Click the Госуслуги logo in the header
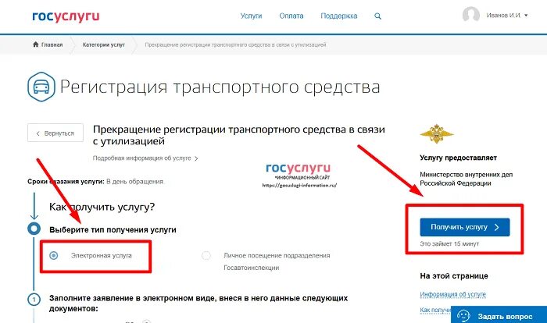Viewport: 547px width, 323px height. [x=66, y=16]
